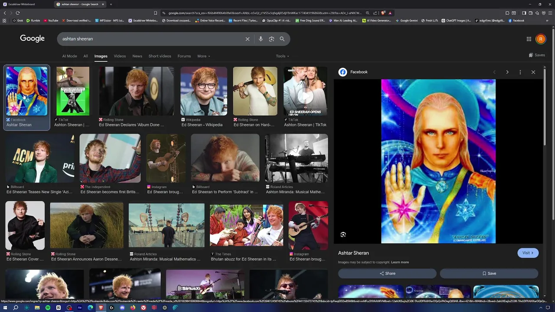555x312 pixels.
Task: Open the Google account avatar menu
Action: (541, 39)
